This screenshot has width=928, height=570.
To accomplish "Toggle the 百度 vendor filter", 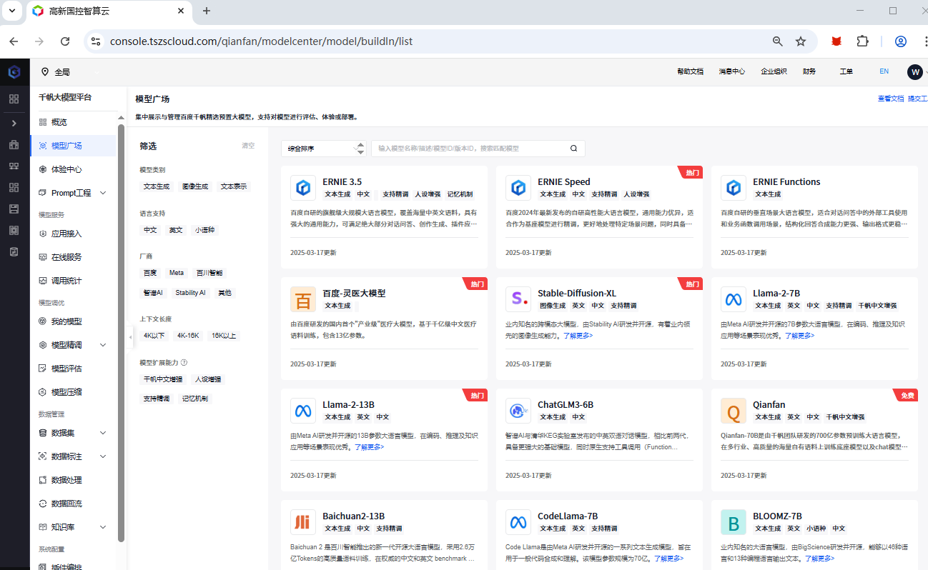I will click(150, 272).
